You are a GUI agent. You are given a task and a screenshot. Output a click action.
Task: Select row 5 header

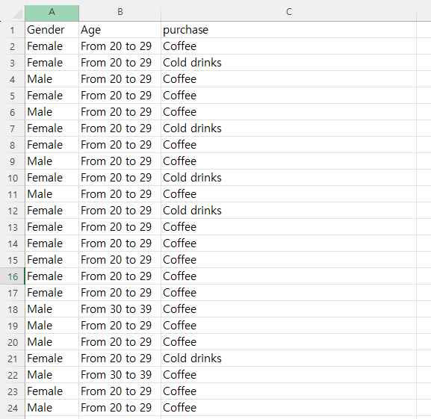13,96
